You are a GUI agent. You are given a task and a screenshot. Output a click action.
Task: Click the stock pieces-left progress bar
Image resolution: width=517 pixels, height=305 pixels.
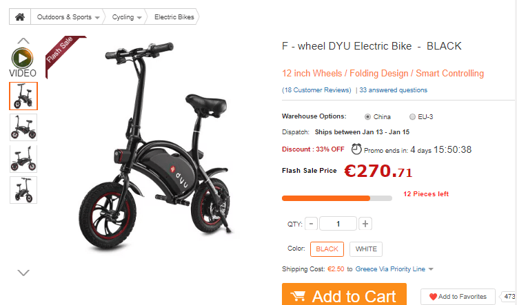(x=337, y=198)
